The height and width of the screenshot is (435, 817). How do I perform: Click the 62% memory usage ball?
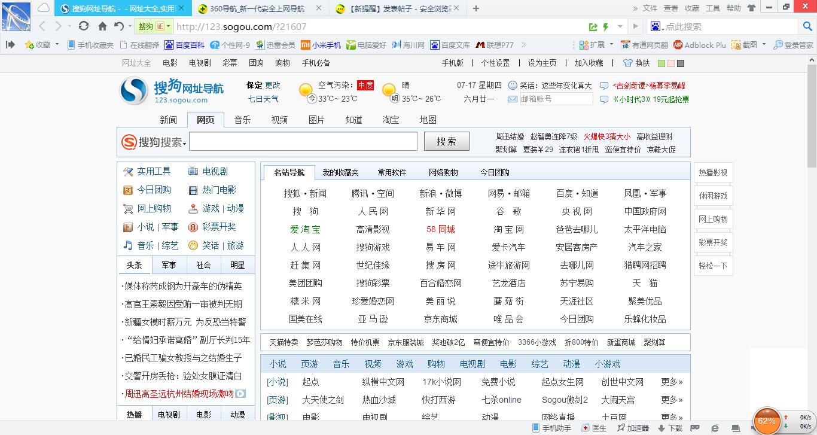[x=767, y=421]
